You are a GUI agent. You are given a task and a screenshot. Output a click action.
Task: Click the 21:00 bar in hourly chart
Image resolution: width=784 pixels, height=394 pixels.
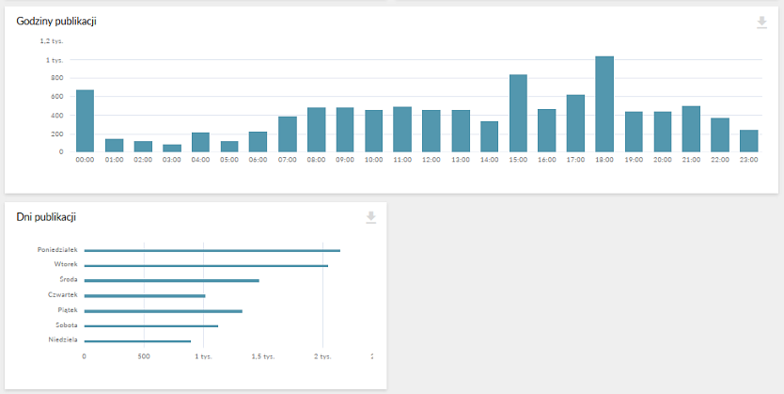(x=691, y=129)
